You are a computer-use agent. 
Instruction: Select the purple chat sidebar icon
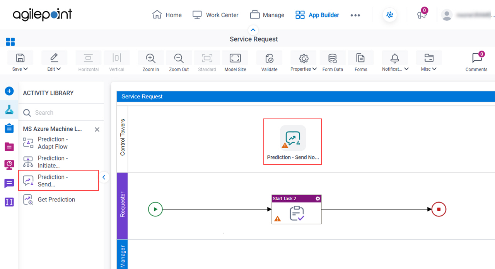pyautogui.click(x=9, y=183)
